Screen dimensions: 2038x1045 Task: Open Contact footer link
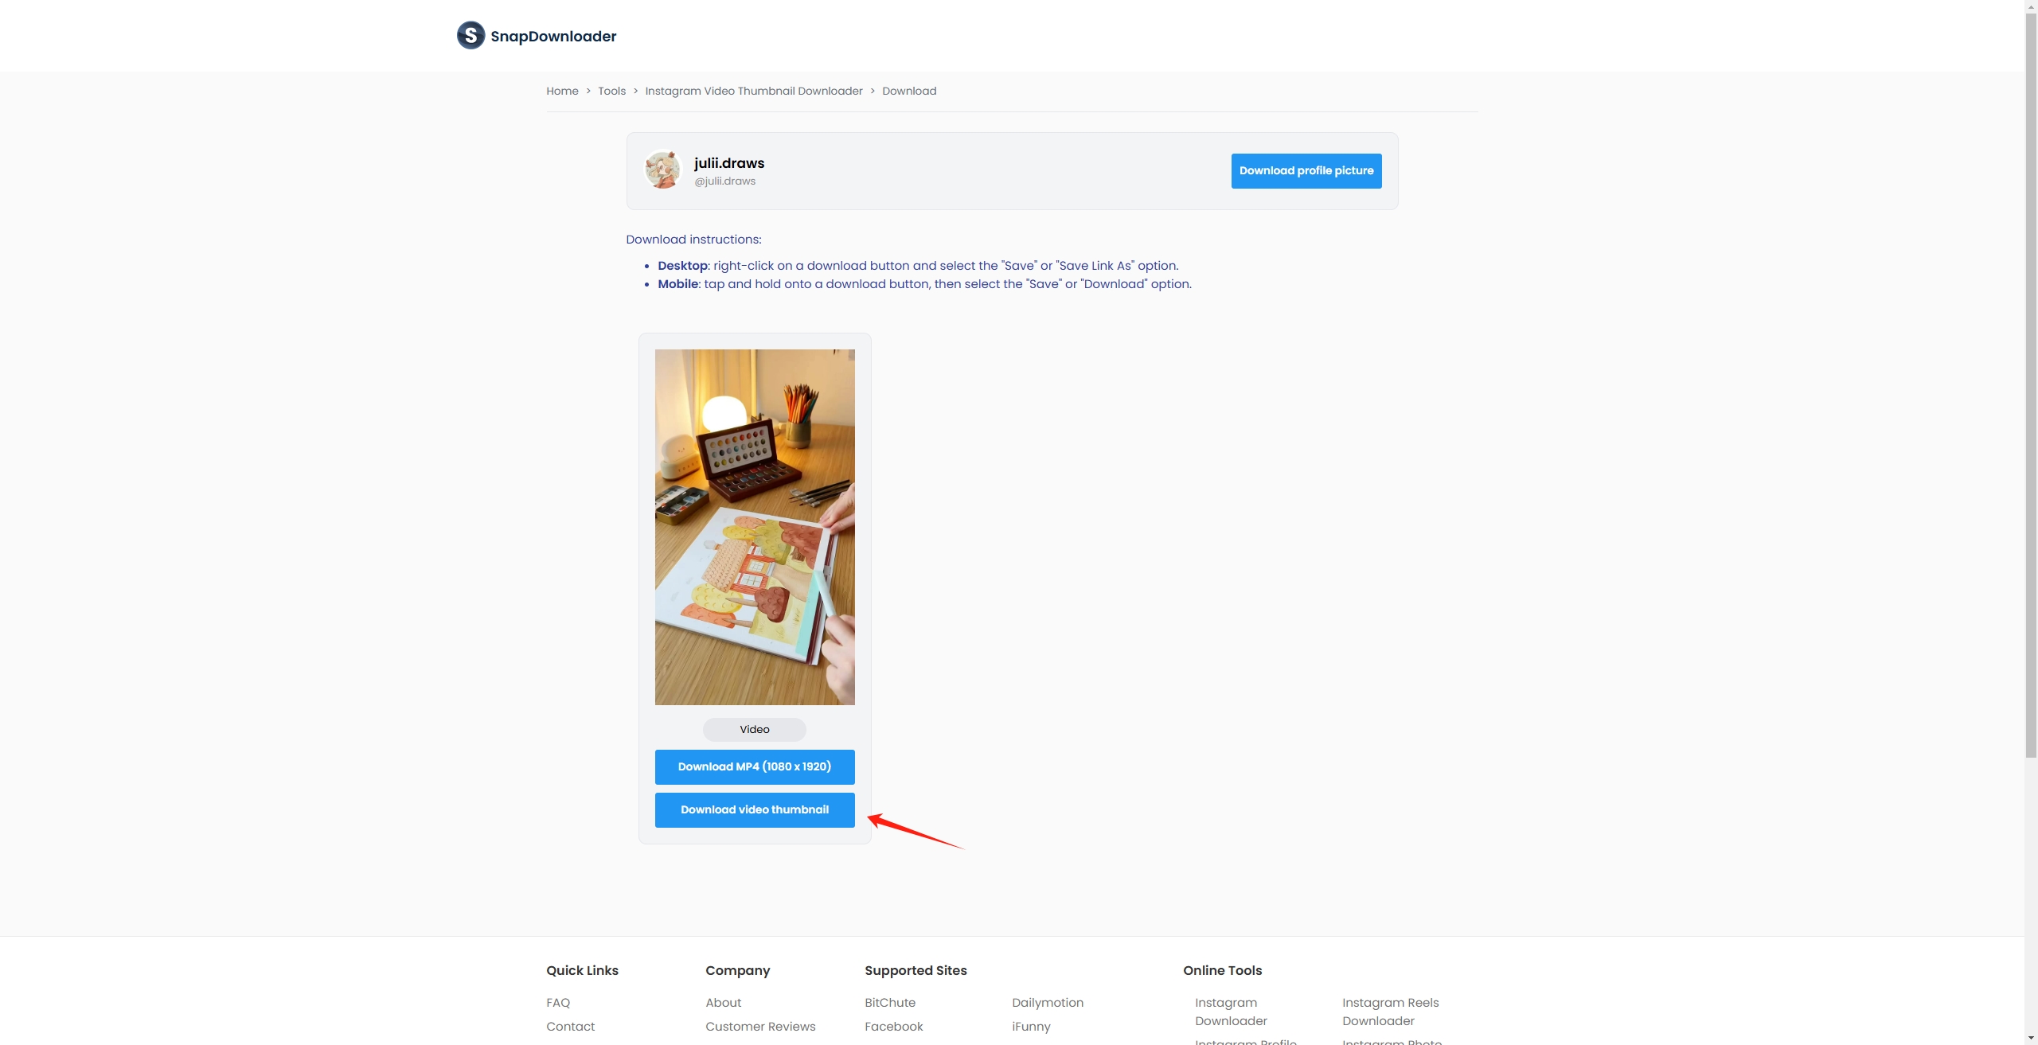[570, 1027]
